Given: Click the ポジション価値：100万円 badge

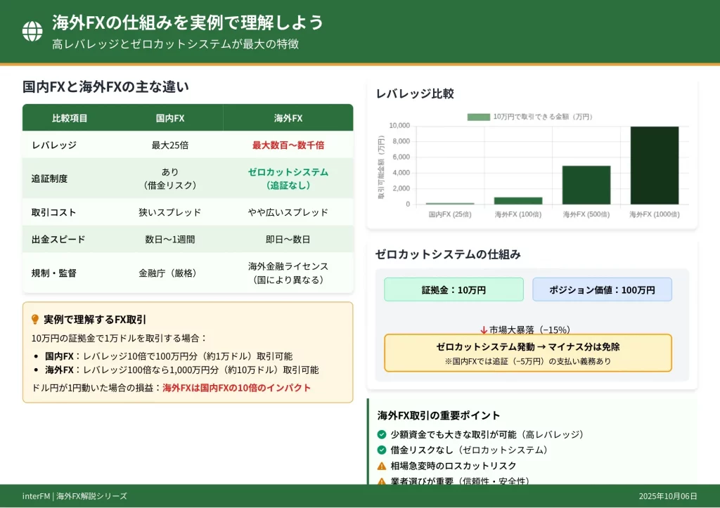Looking at the screenshot, I should pyautogui.click(x=603, y=289).
